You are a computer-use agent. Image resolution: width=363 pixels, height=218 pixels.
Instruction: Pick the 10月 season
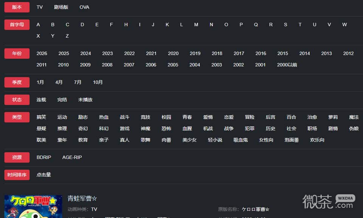coord(98,82)
